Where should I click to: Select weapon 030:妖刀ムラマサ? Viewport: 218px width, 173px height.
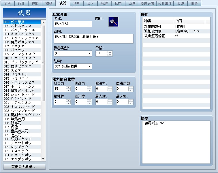point(22,139)
